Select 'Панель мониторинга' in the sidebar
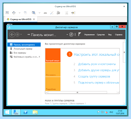 (24, 45)
